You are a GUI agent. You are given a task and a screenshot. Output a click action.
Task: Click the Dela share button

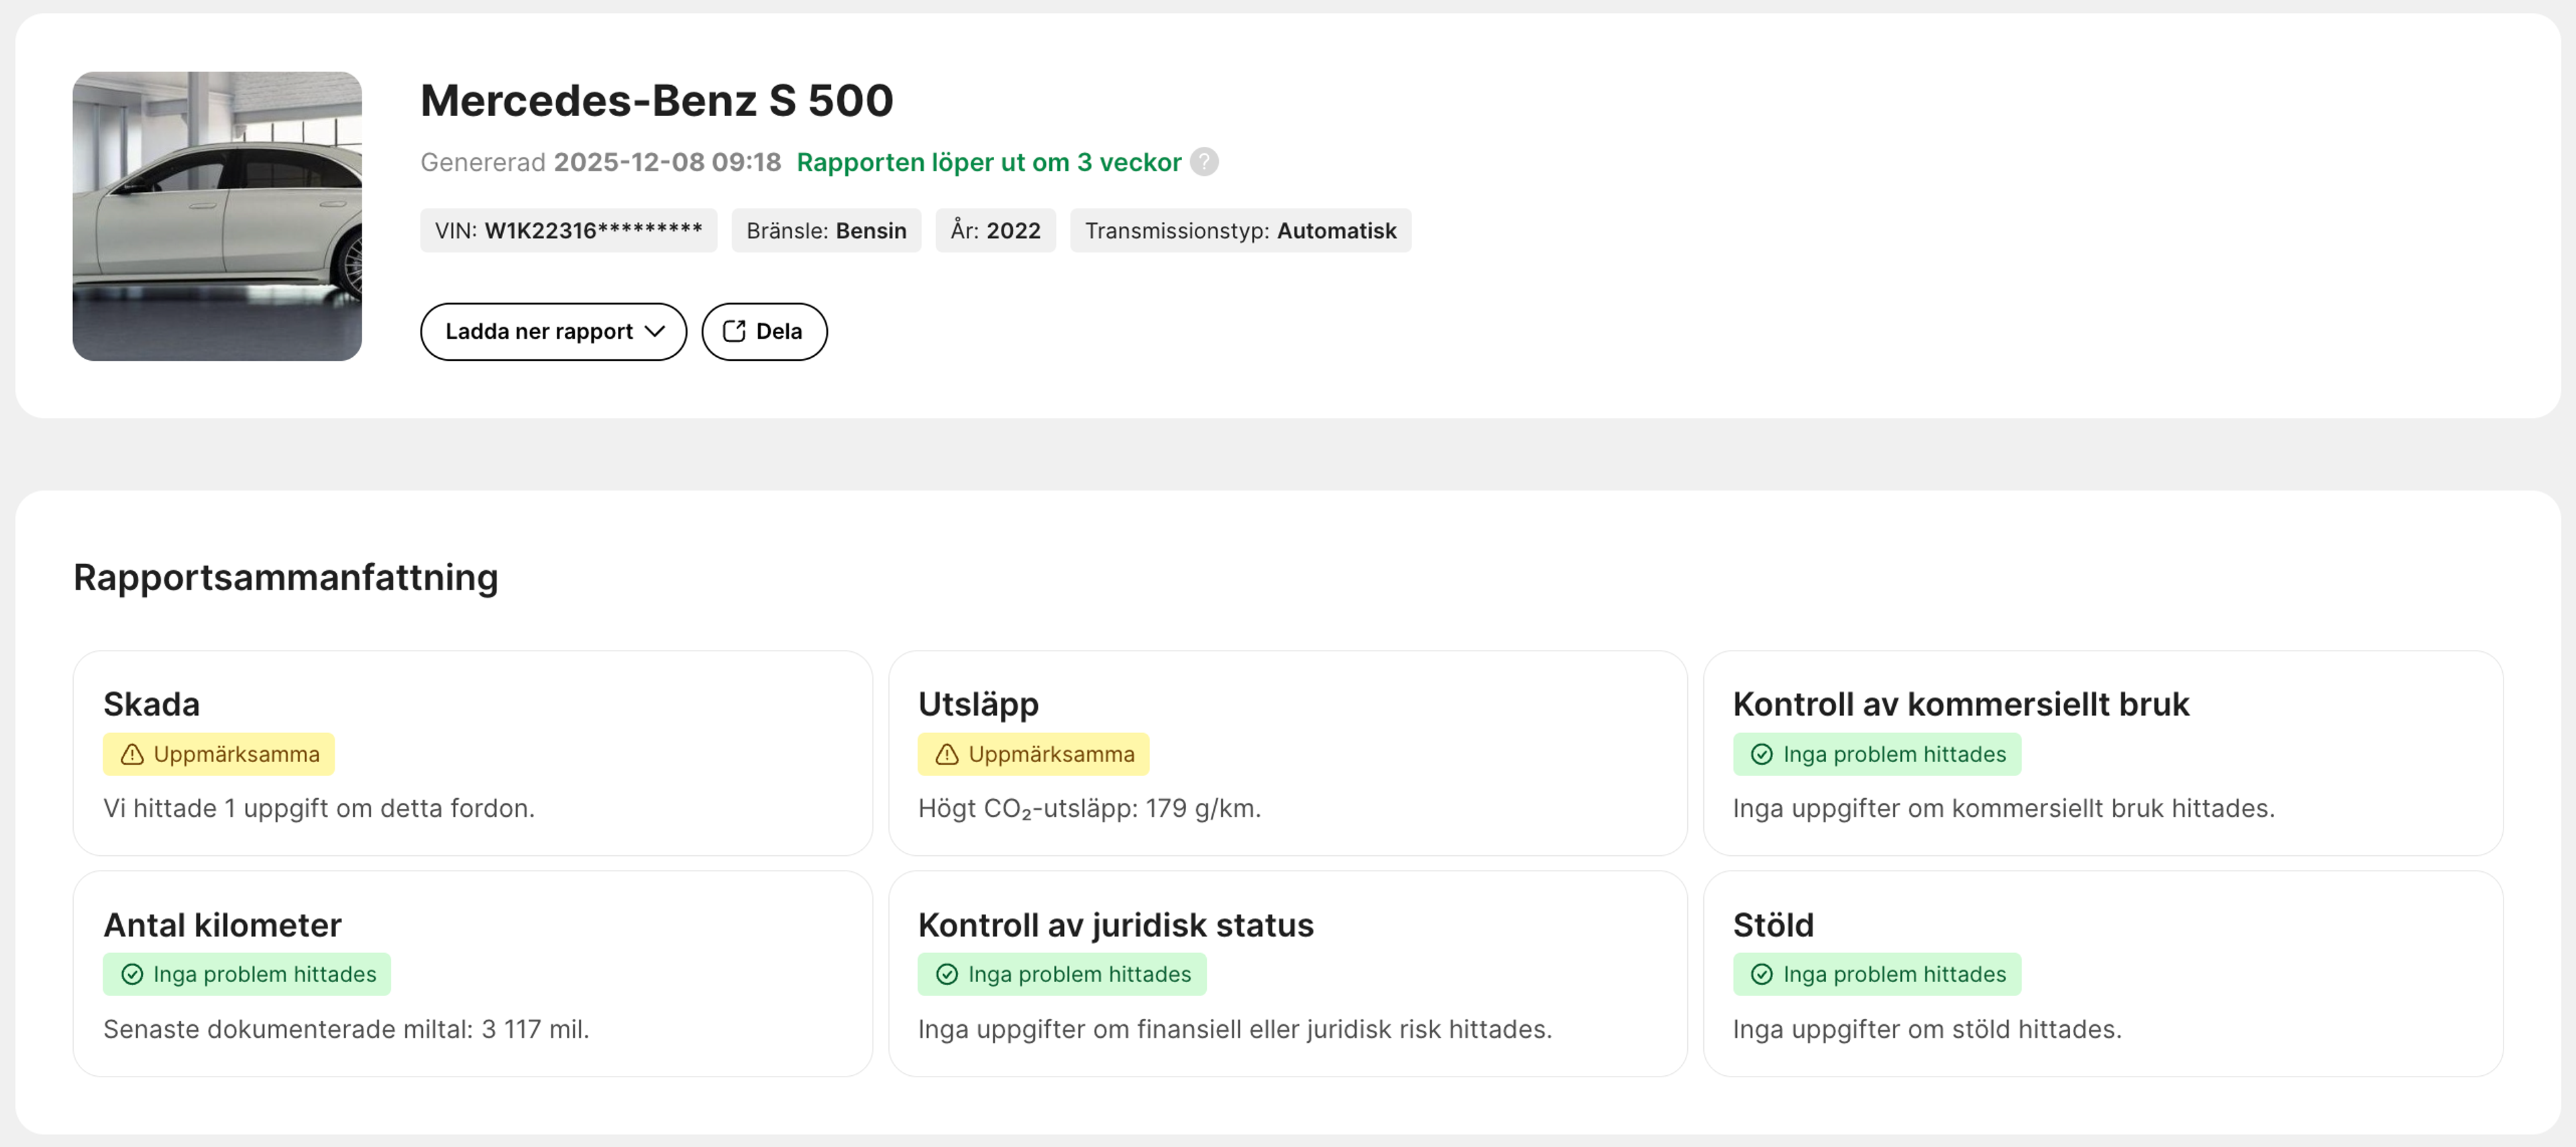coord(764,331)
